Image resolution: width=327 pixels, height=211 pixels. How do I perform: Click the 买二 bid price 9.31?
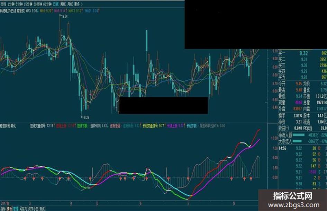pos(304,59)
